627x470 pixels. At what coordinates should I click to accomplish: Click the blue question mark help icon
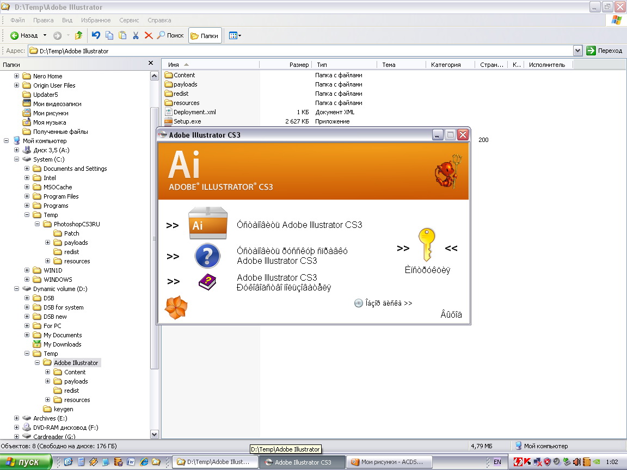click(x=207, y=256)
